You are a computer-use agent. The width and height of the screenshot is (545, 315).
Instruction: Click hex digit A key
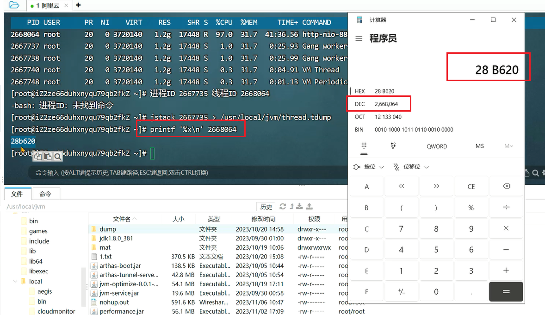[x=367, y=187]
